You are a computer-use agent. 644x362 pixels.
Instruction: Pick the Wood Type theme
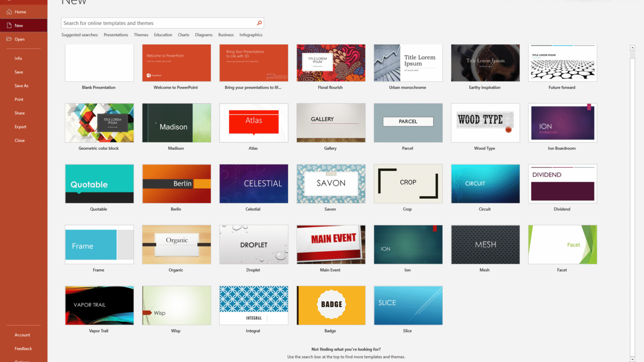pyautogui.click(x=485, y=123)
